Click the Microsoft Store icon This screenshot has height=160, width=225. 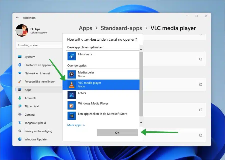point(71,116)
